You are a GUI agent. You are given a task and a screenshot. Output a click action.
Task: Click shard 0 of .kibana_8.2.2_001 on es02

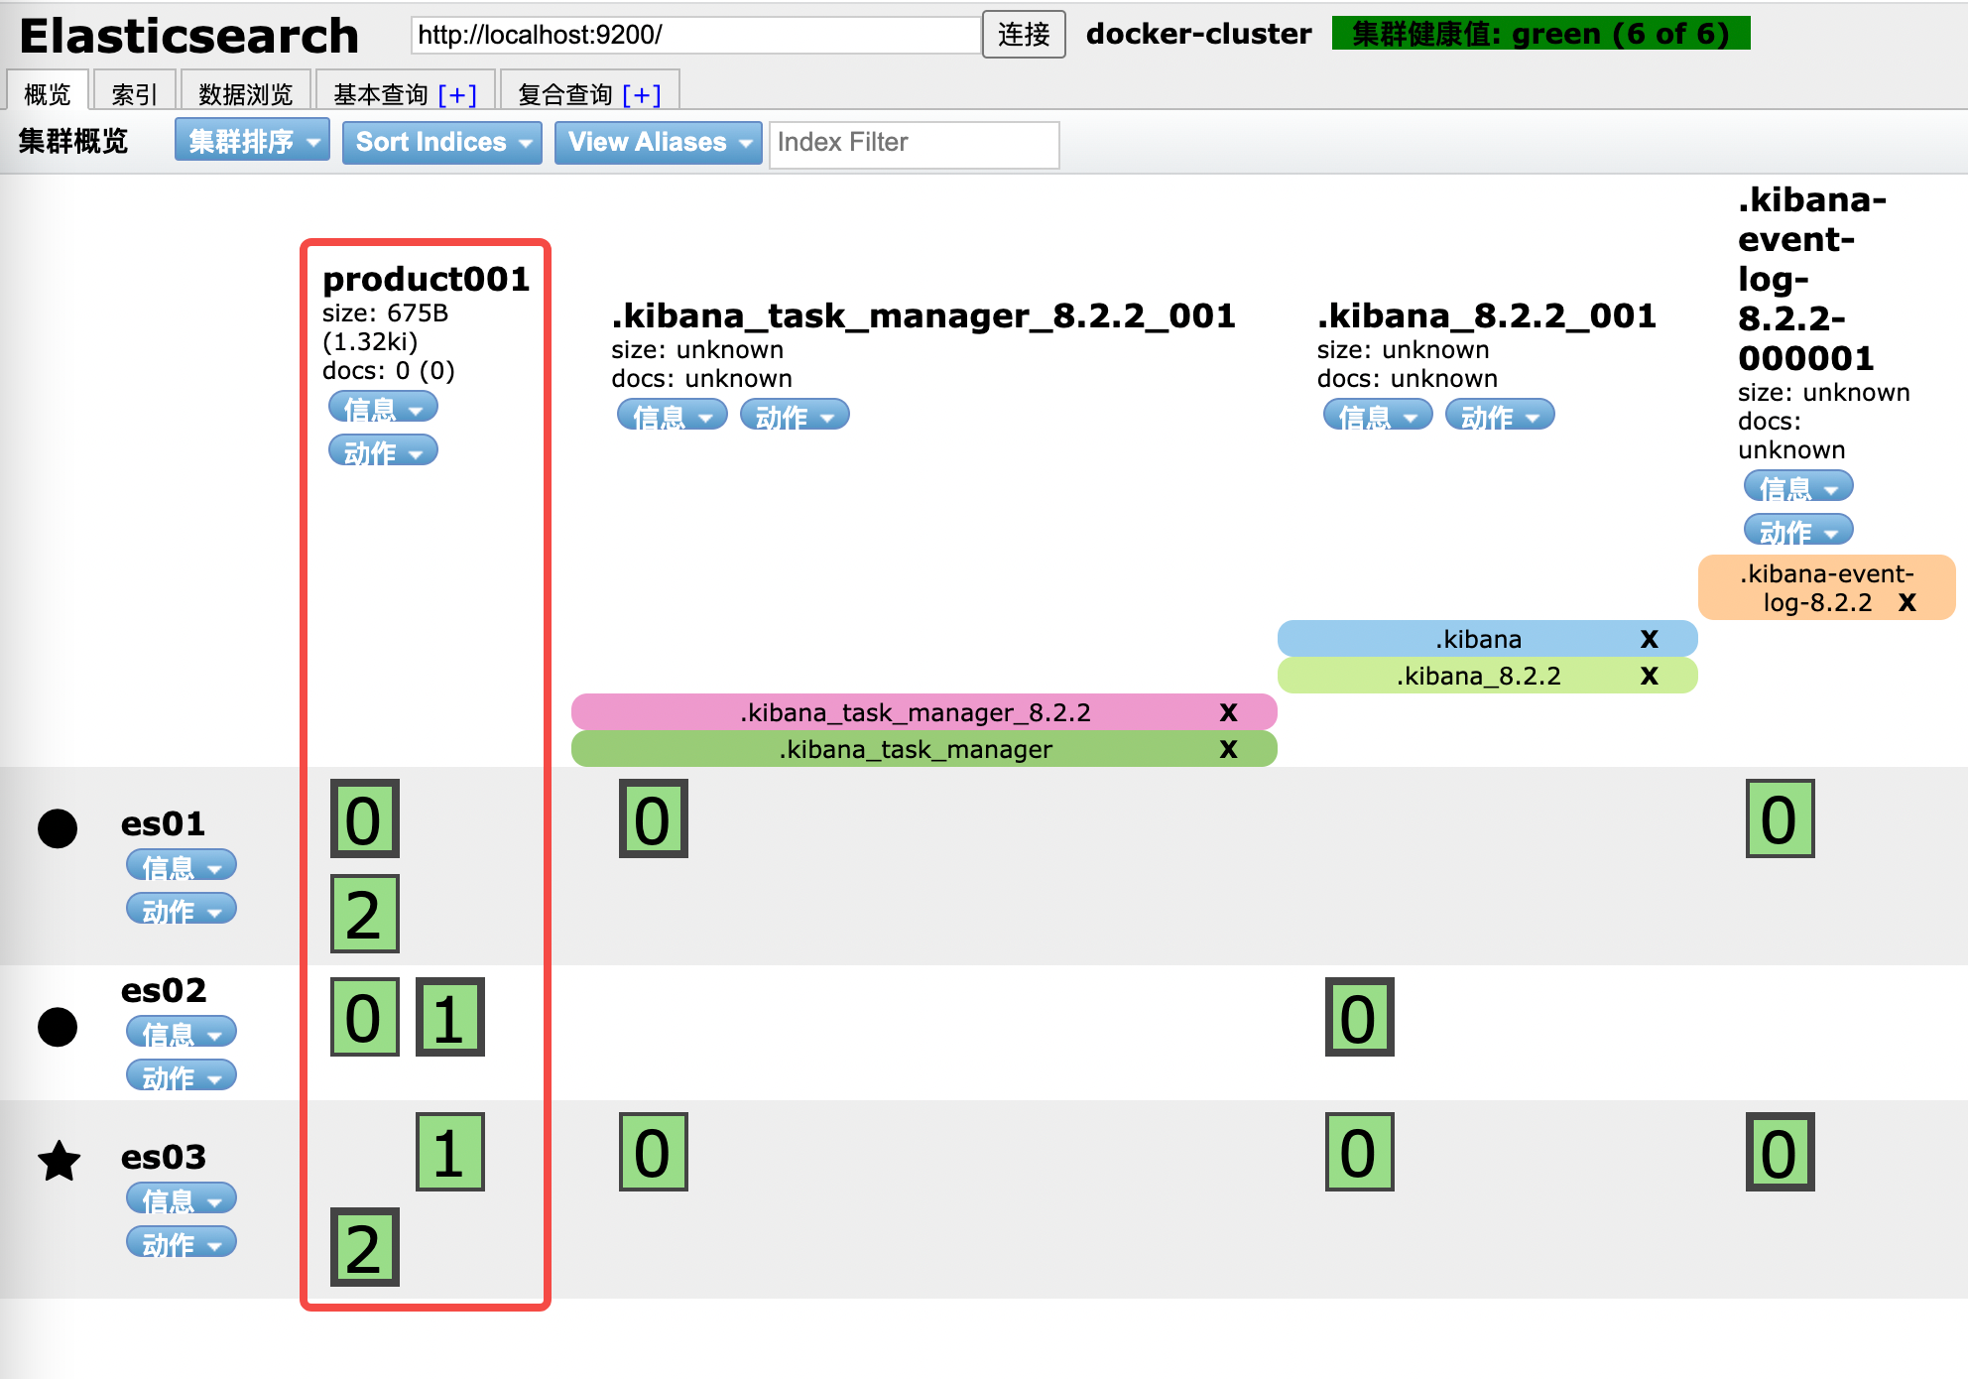coord(1358,1015)
